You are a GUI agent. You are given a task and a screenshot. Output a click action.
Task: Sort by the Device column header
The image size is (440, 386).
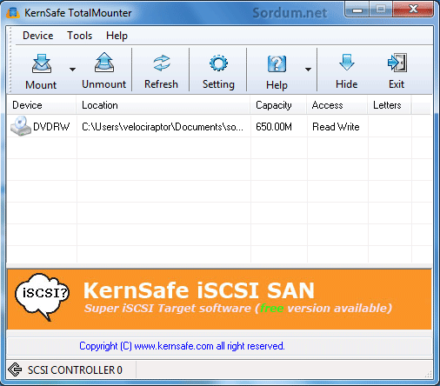[42, 105]
